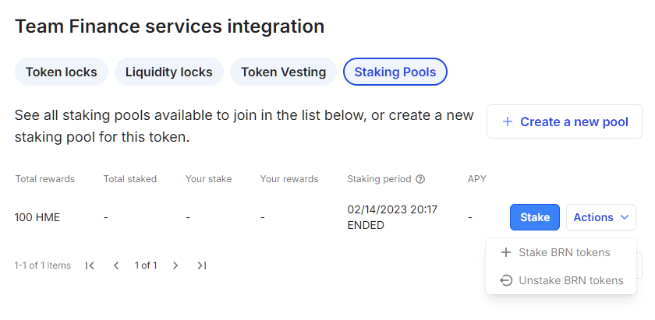This screenshot has width=655, height=320.
Task: Choose Unstake BRN tokens menu entry
Action: tap(561, 280)
